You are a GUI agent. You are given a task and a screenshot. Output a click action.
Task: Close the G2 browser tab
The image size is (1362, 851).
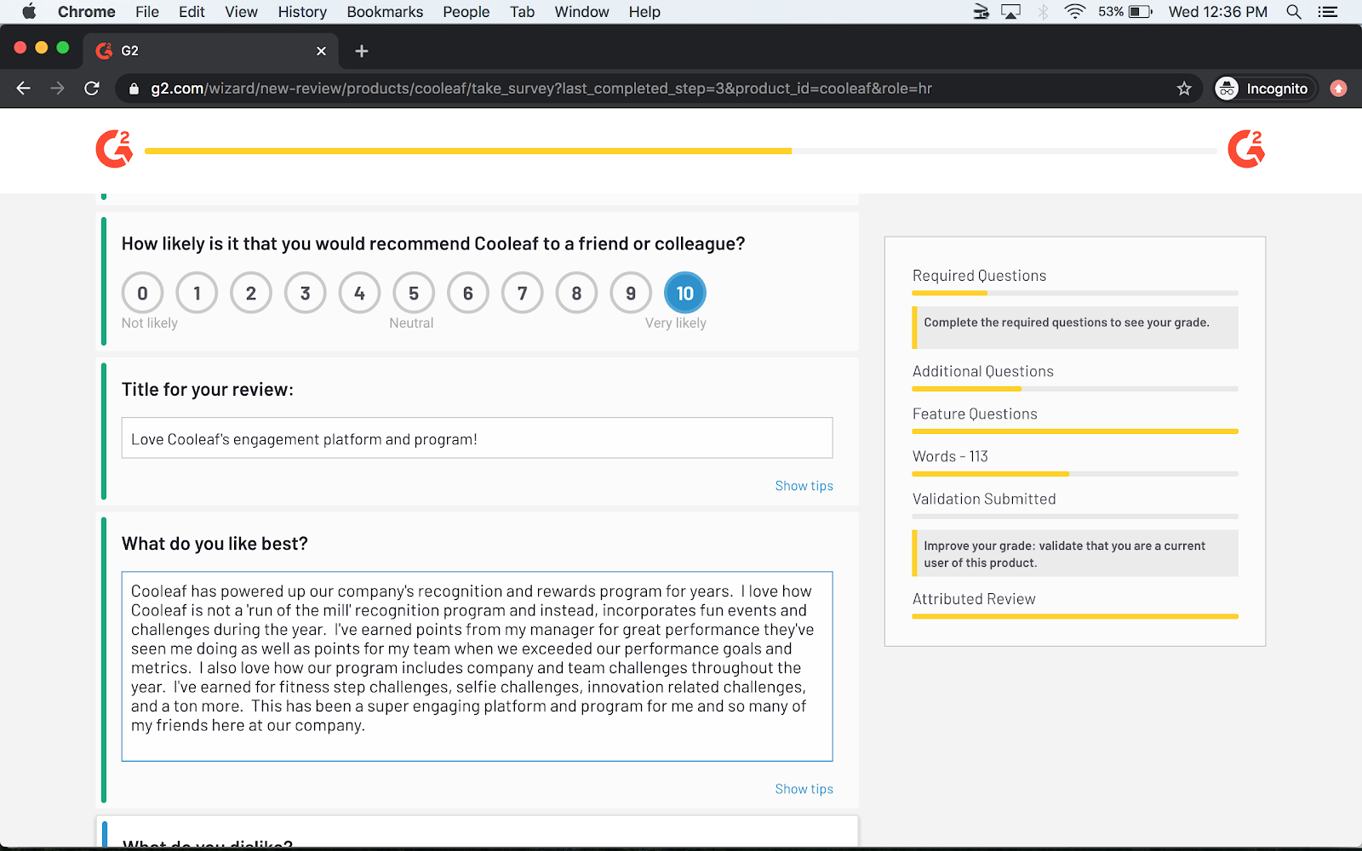pyautogui.click(x=321, y=51)
